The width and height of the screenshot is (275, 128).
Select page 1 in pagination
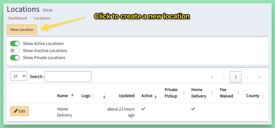click(x=236, y=77)
